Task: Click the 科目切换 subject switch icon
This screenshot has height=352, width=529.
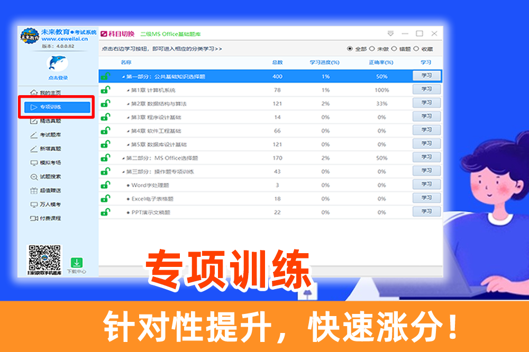Action: 104,34
